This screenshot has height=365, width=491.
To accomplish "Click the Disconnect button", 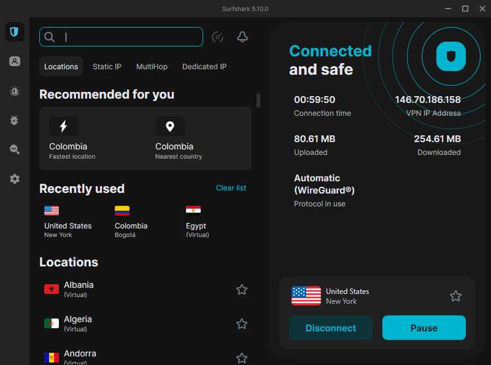I will click(x=331, y=328).
